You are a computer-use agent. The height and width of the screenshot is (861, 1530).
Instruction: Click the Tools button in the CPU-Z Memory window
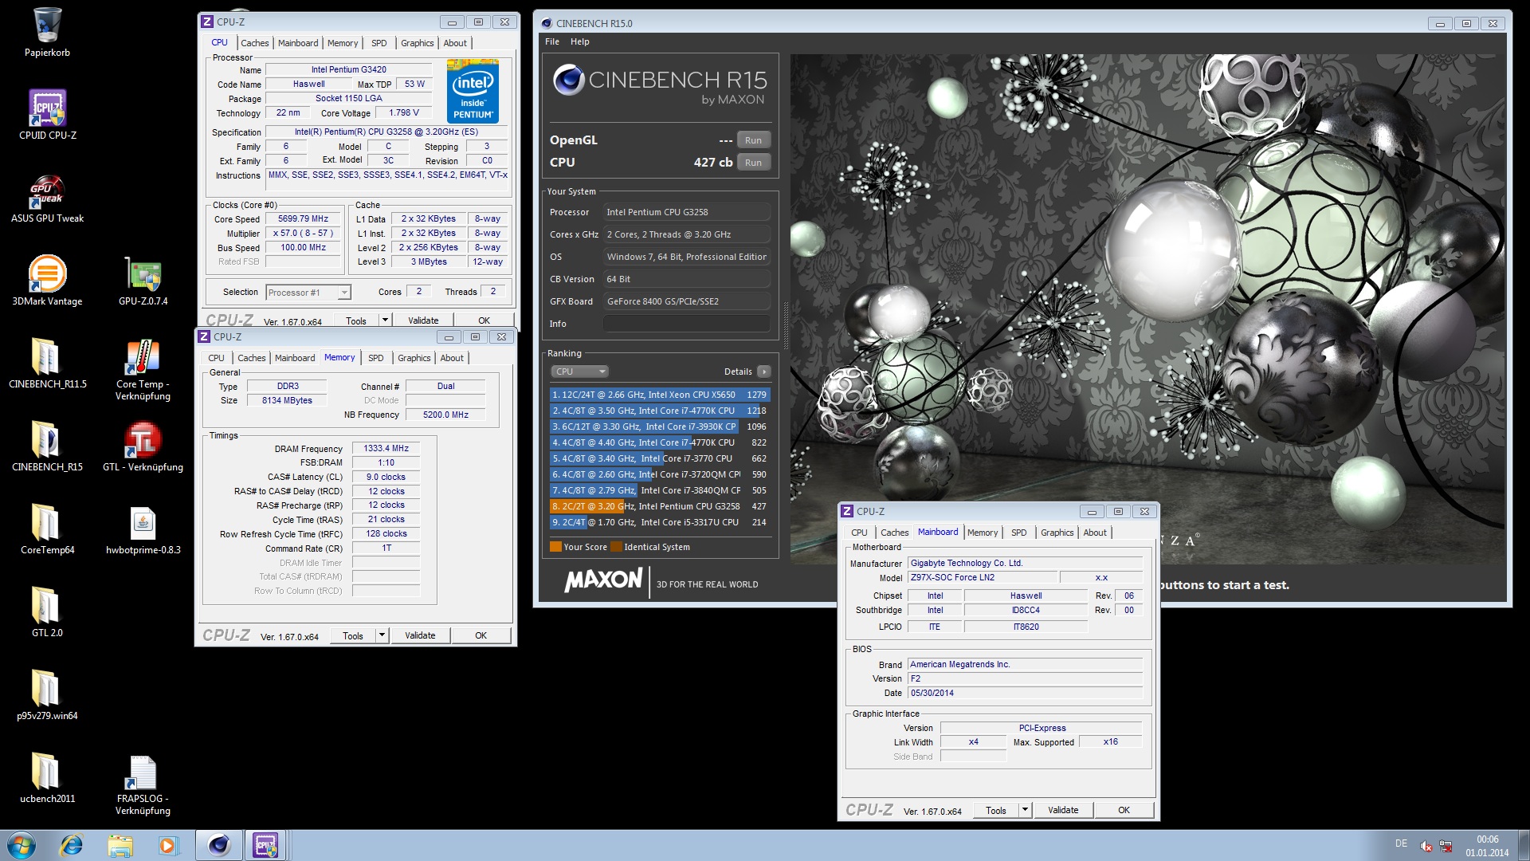coord(353,635)
